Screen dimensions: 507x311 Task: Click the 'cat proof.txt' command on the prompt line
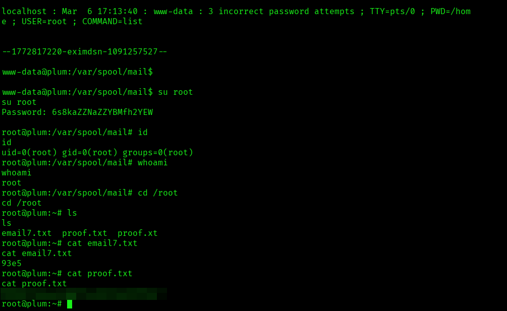pyautogui.click(x=100, y=274)
